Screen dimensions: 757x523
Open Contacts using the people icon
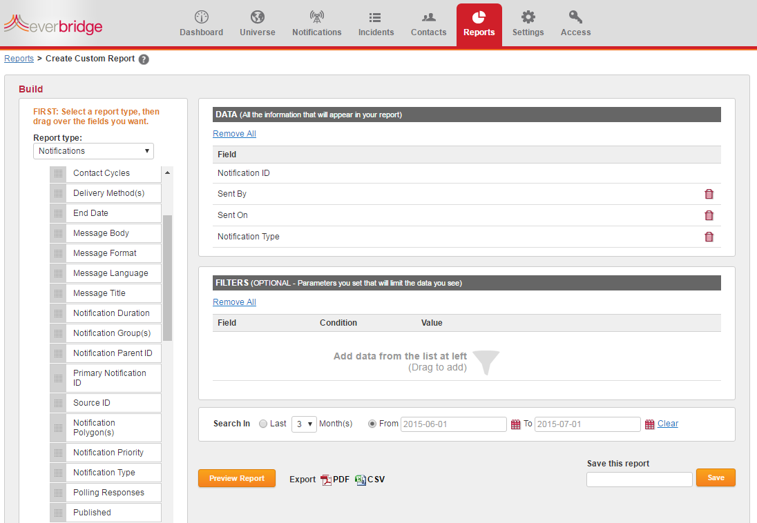click(x=428, y=17)
